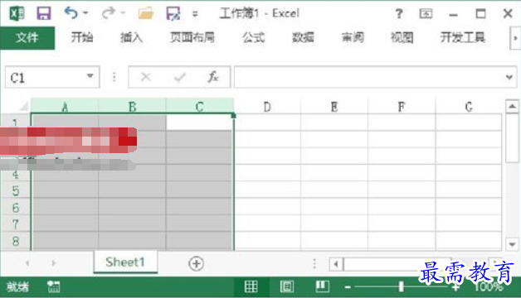Click the zoom slider handle

point(402,286)
